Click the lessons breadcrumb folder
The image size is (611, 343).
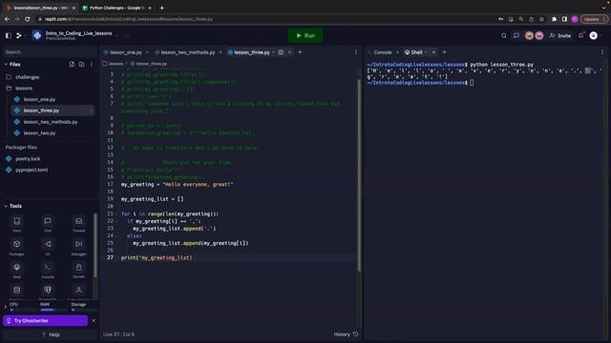(116, 64)
